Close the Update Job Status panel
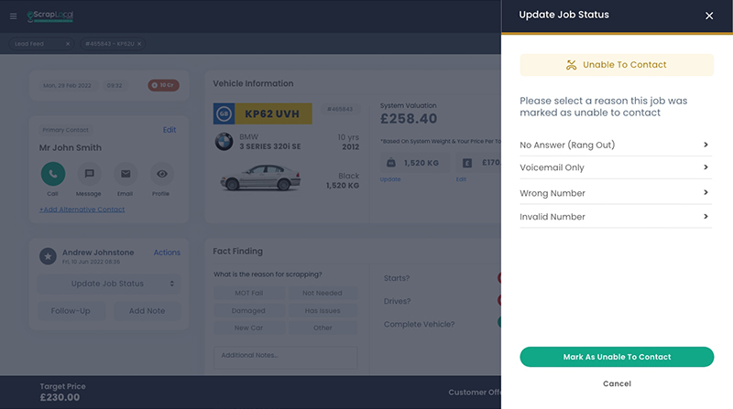Image resolution: width=733 pixels, height=409 pixels. (708, 16)
